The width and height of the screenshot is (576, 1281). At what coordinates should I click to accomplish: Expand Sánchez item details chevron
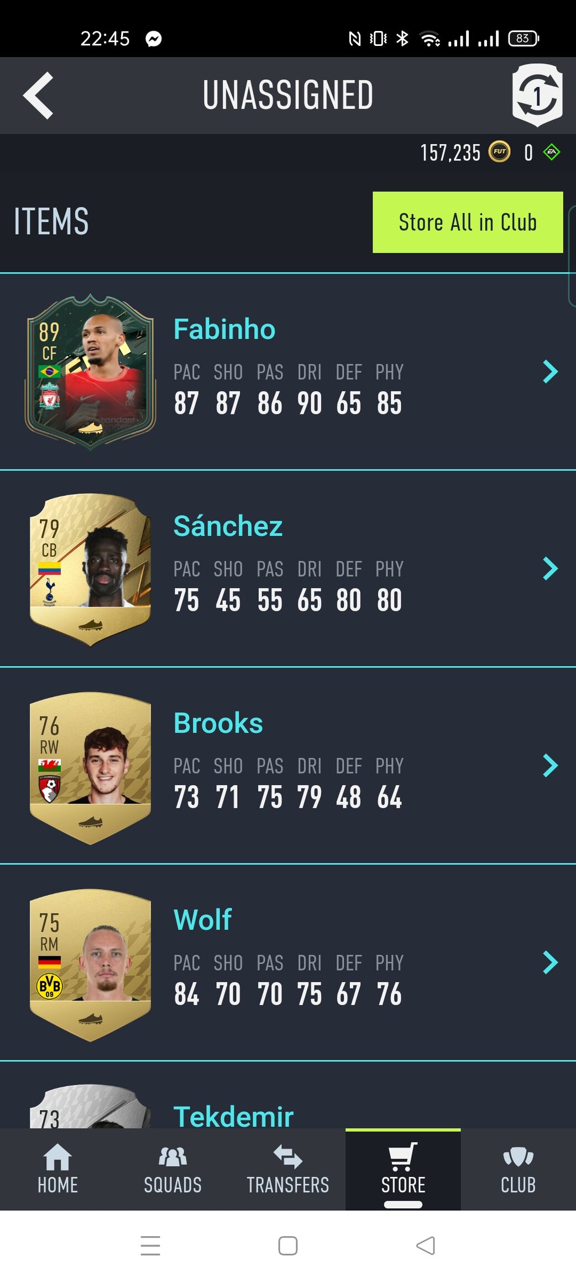pyautogui.click(x=550, y=568)
